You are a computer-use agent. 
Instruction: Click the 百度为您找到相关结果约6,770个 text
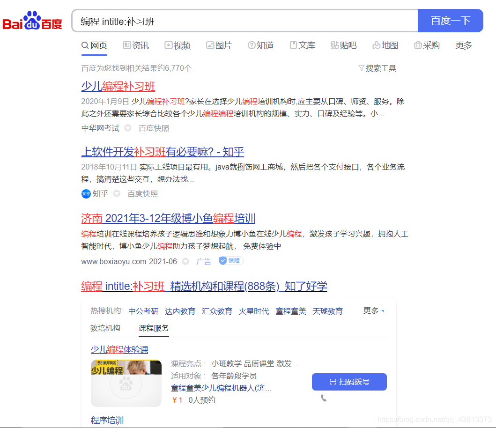click(x=136, y=68)
